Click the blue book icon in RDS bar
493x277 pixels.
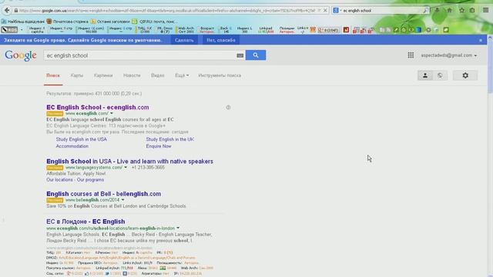click(x=418, y=30)
